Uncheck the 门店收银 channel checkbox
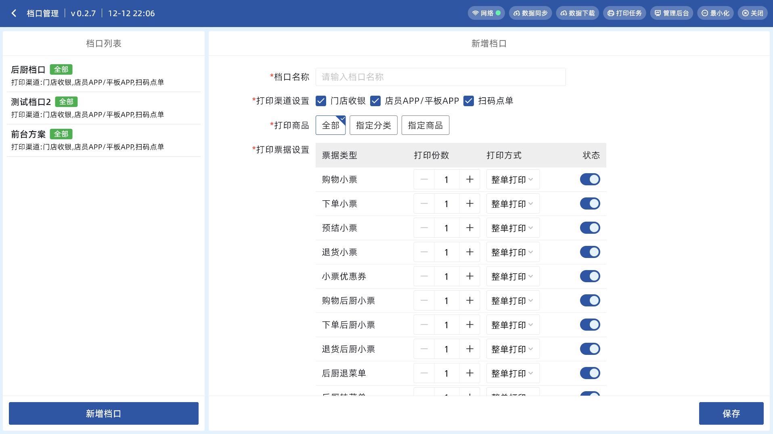 coord(321,101)
